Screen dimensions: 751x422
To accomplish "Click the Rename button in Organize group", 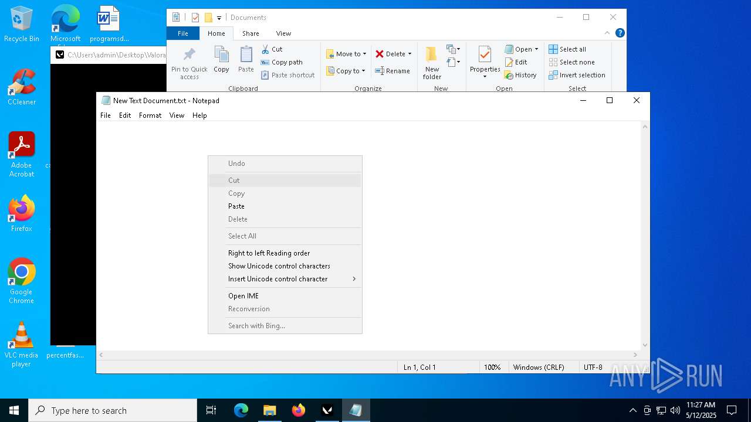I will 393,71.
